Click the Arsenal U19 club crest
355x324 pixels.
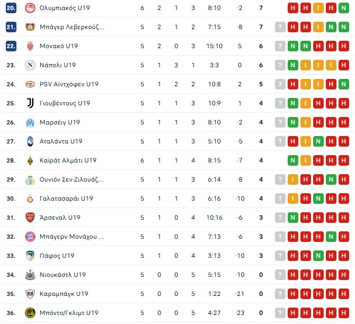click(30, 218)
